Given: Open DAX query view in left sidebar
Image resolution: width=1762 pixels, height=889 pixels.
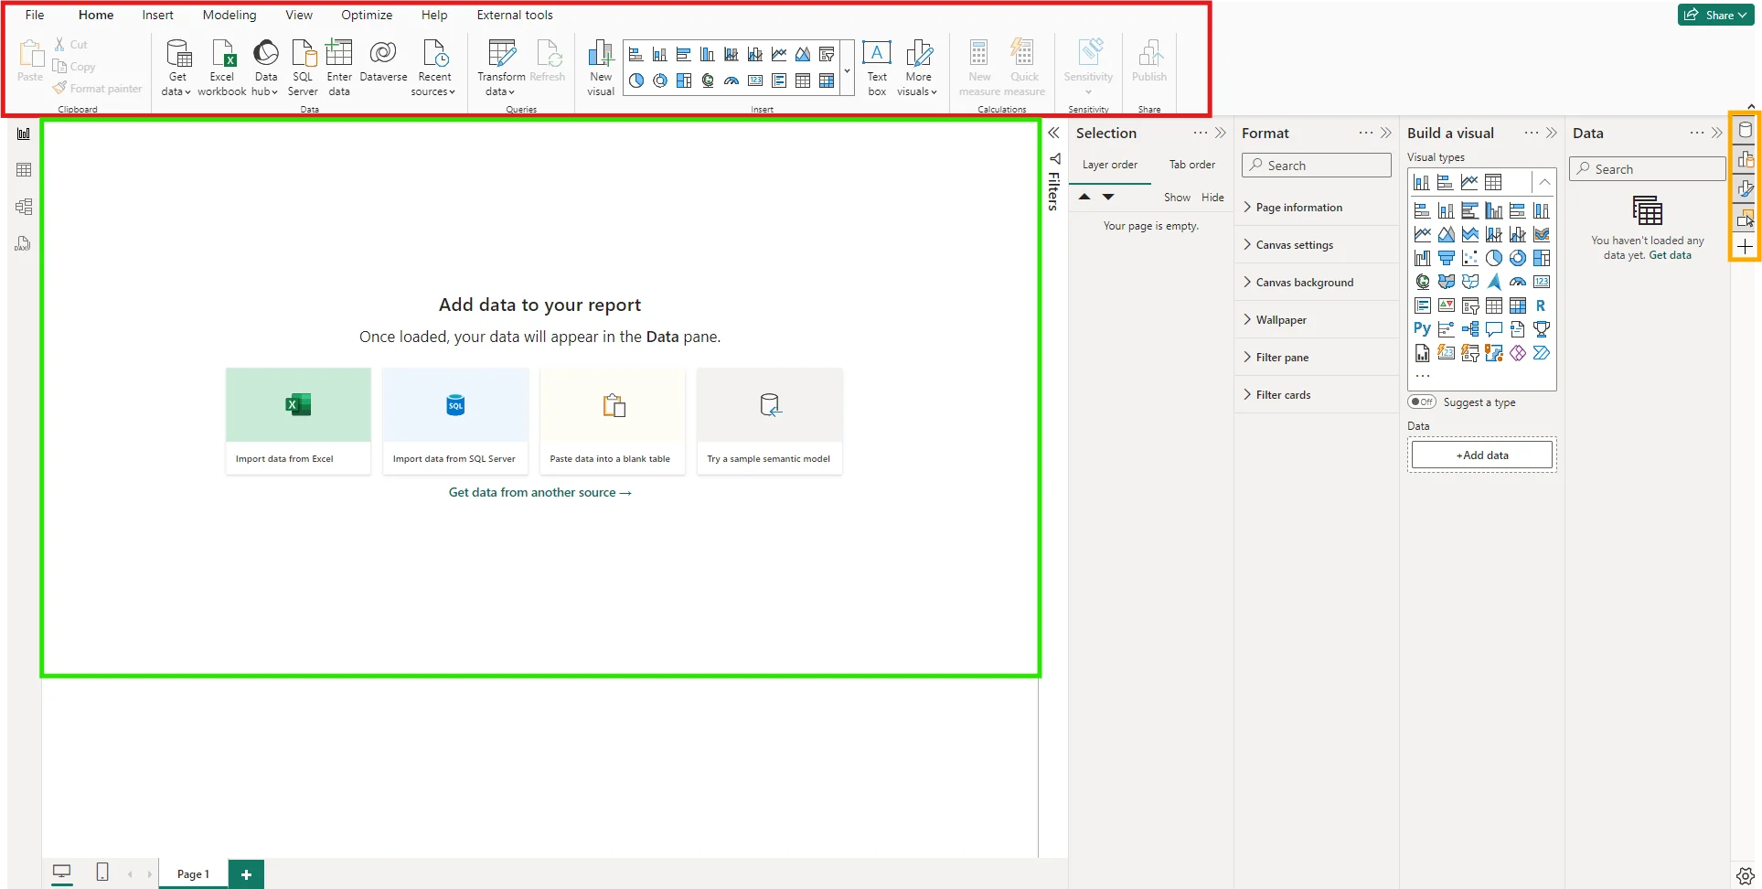Looking at the screenshot, I should 24,243.
